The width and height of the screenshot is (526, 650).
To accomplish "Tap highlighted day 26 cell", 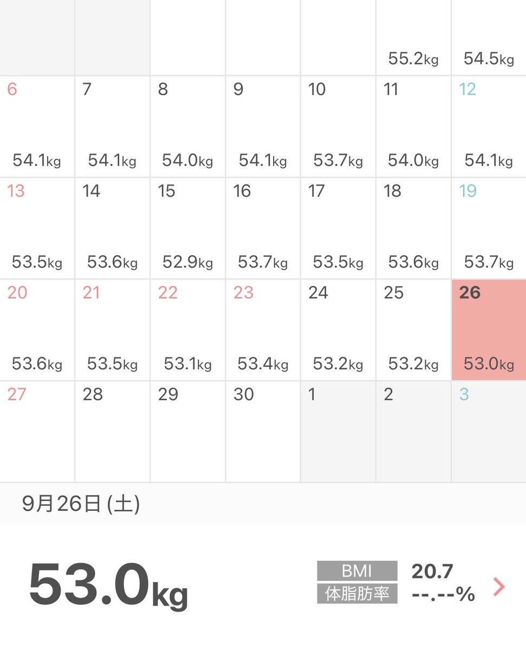I will [x=489, y=330].
